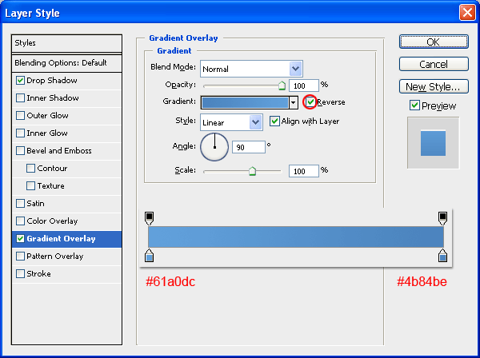This screenshot has height=358, width=480.
Task: Select the right blue color stop
Action: click(x=442, y=256)
